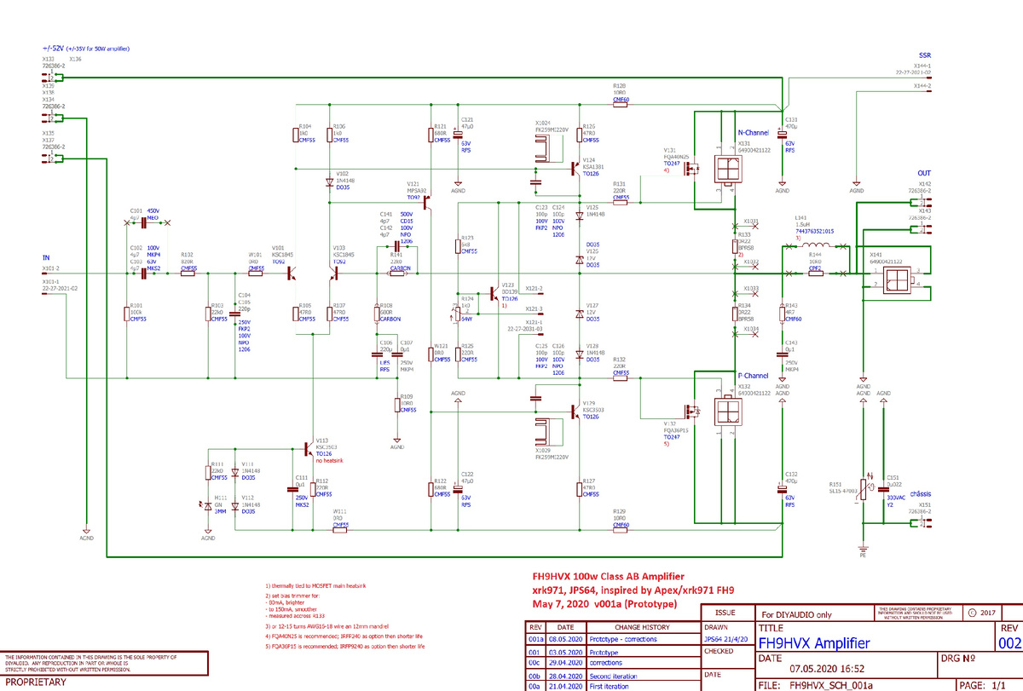Click the 'P-Channel' label
The height and width of the screenshot is (691, 1023).
(754, 376)
